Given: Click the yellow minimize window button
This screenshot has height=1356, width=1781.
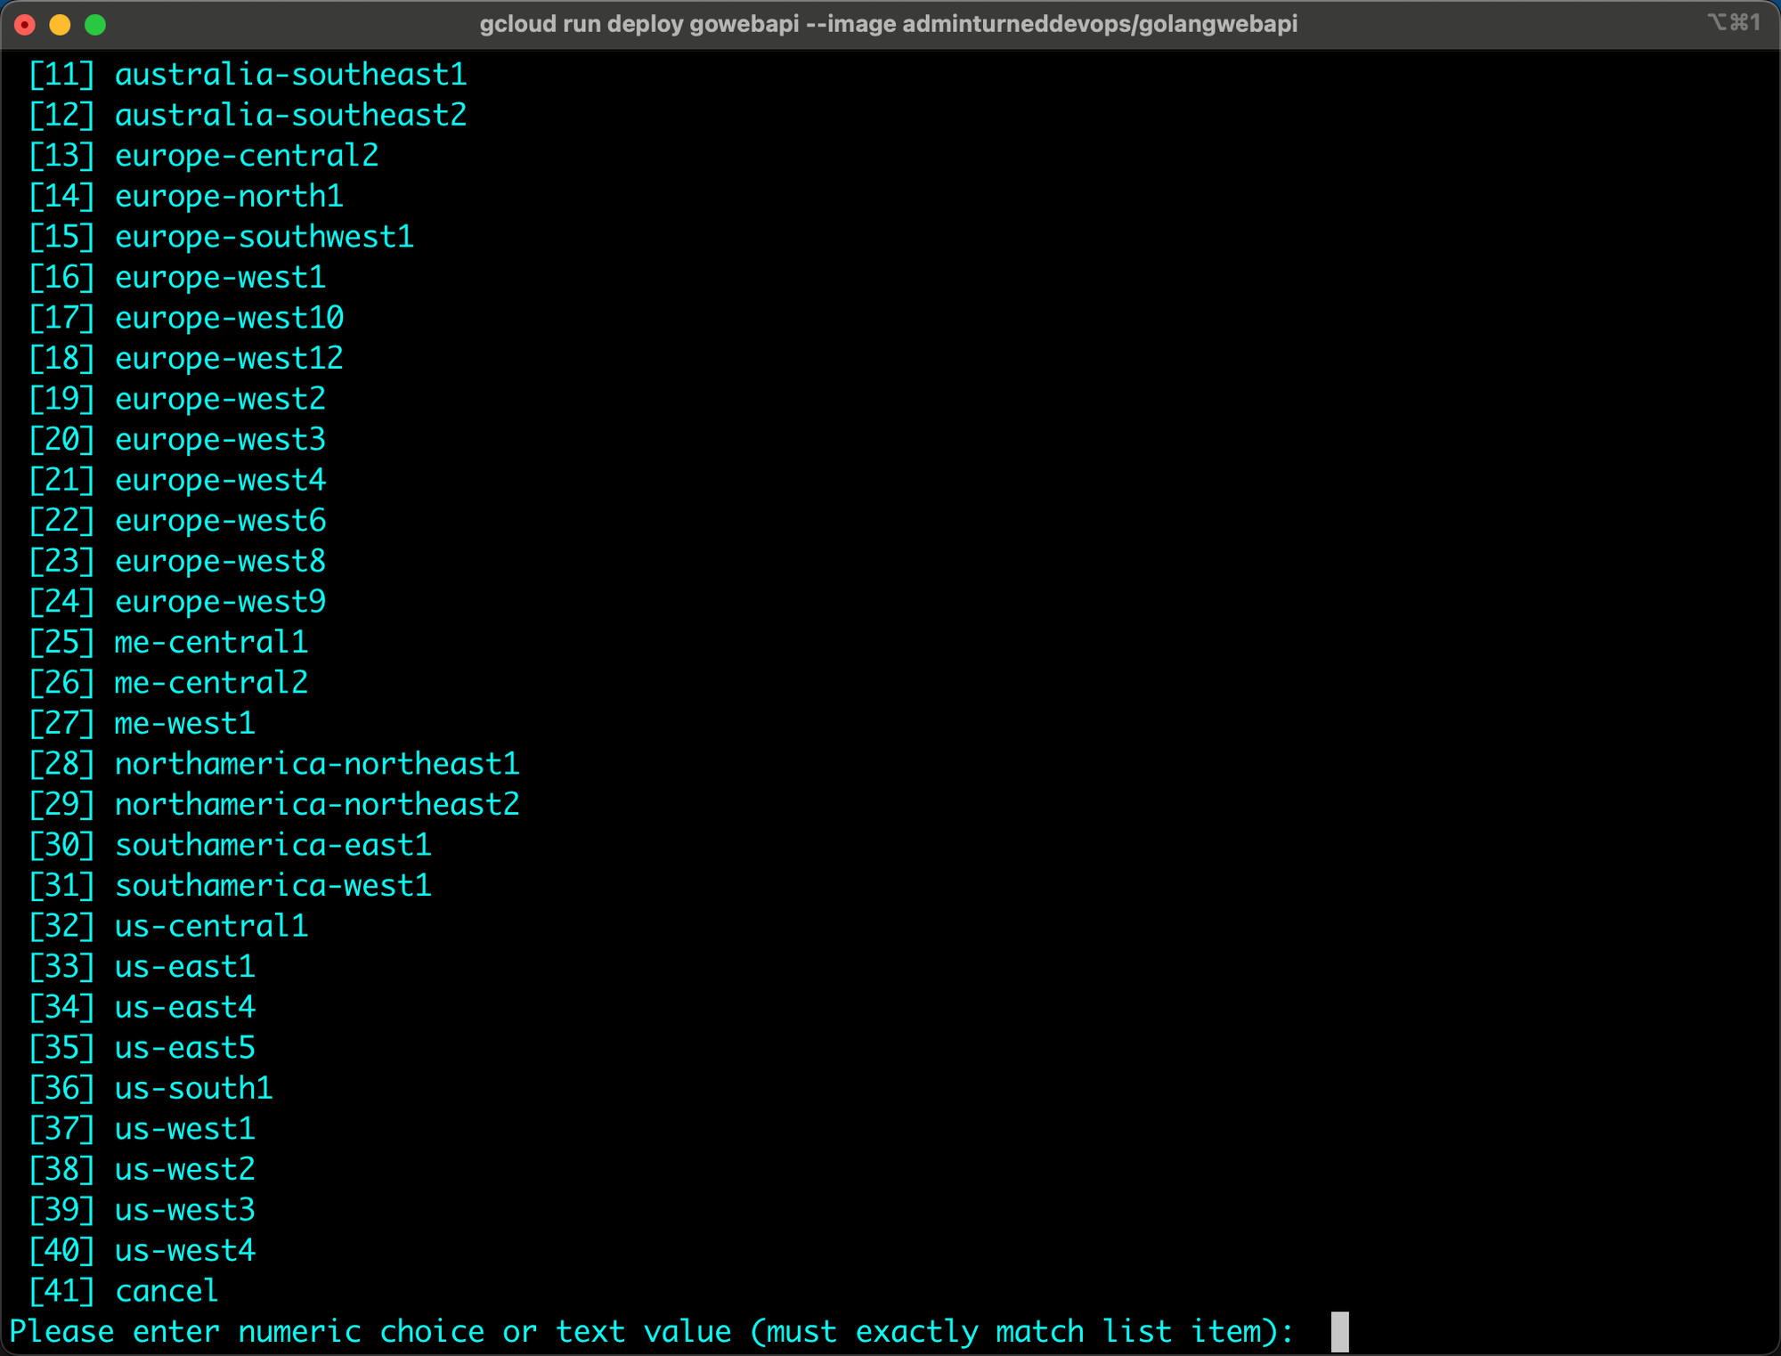Looking at the screenshot, I should click(60, 24).
